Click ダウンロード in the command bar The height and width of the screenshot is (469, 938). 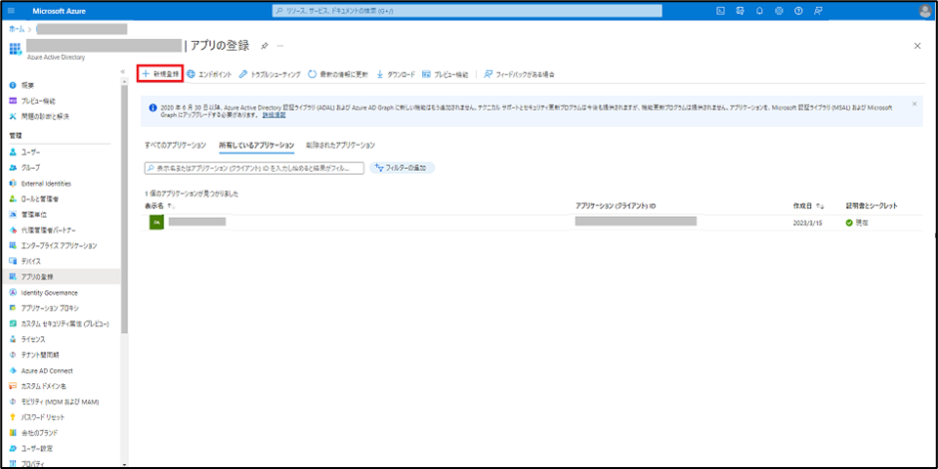point(396,74)
